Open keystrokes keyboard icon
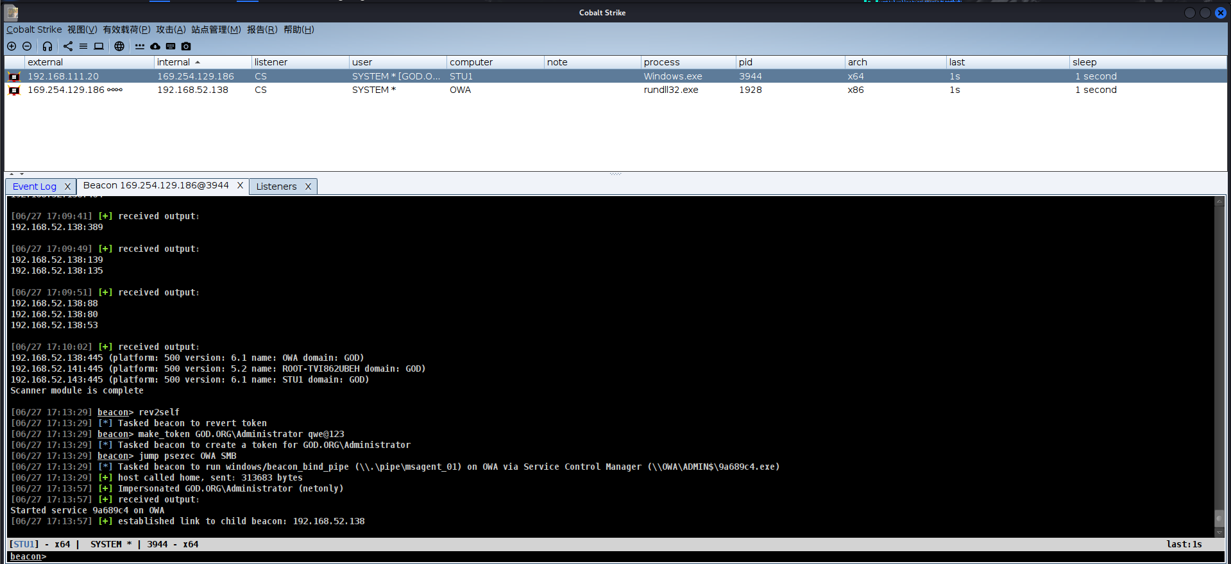The width and height of the screenshot is (1231, 564). (x=171, y=46)
